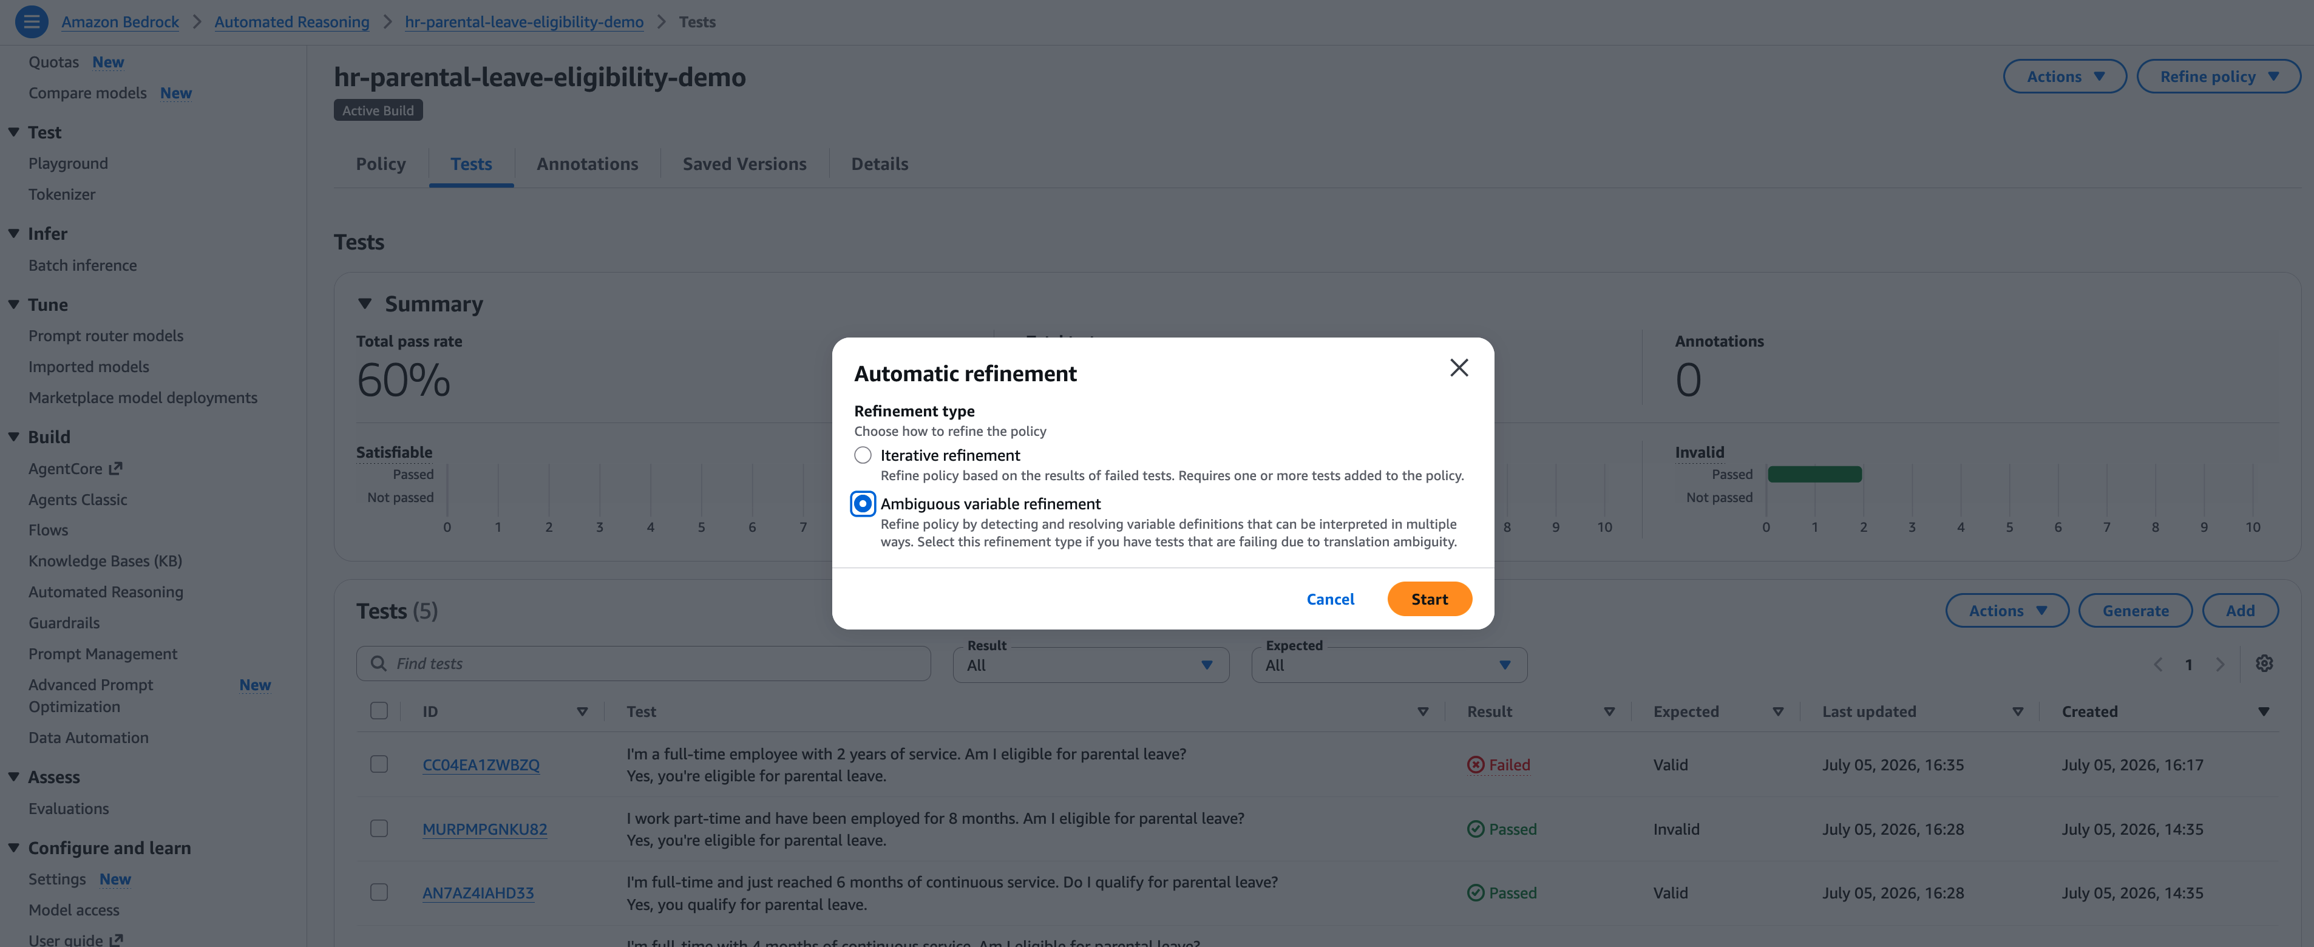This screenshot has width=2314, height=947.
Task: Open the hamburger navigation menu icon
Action: click(32, 22)
